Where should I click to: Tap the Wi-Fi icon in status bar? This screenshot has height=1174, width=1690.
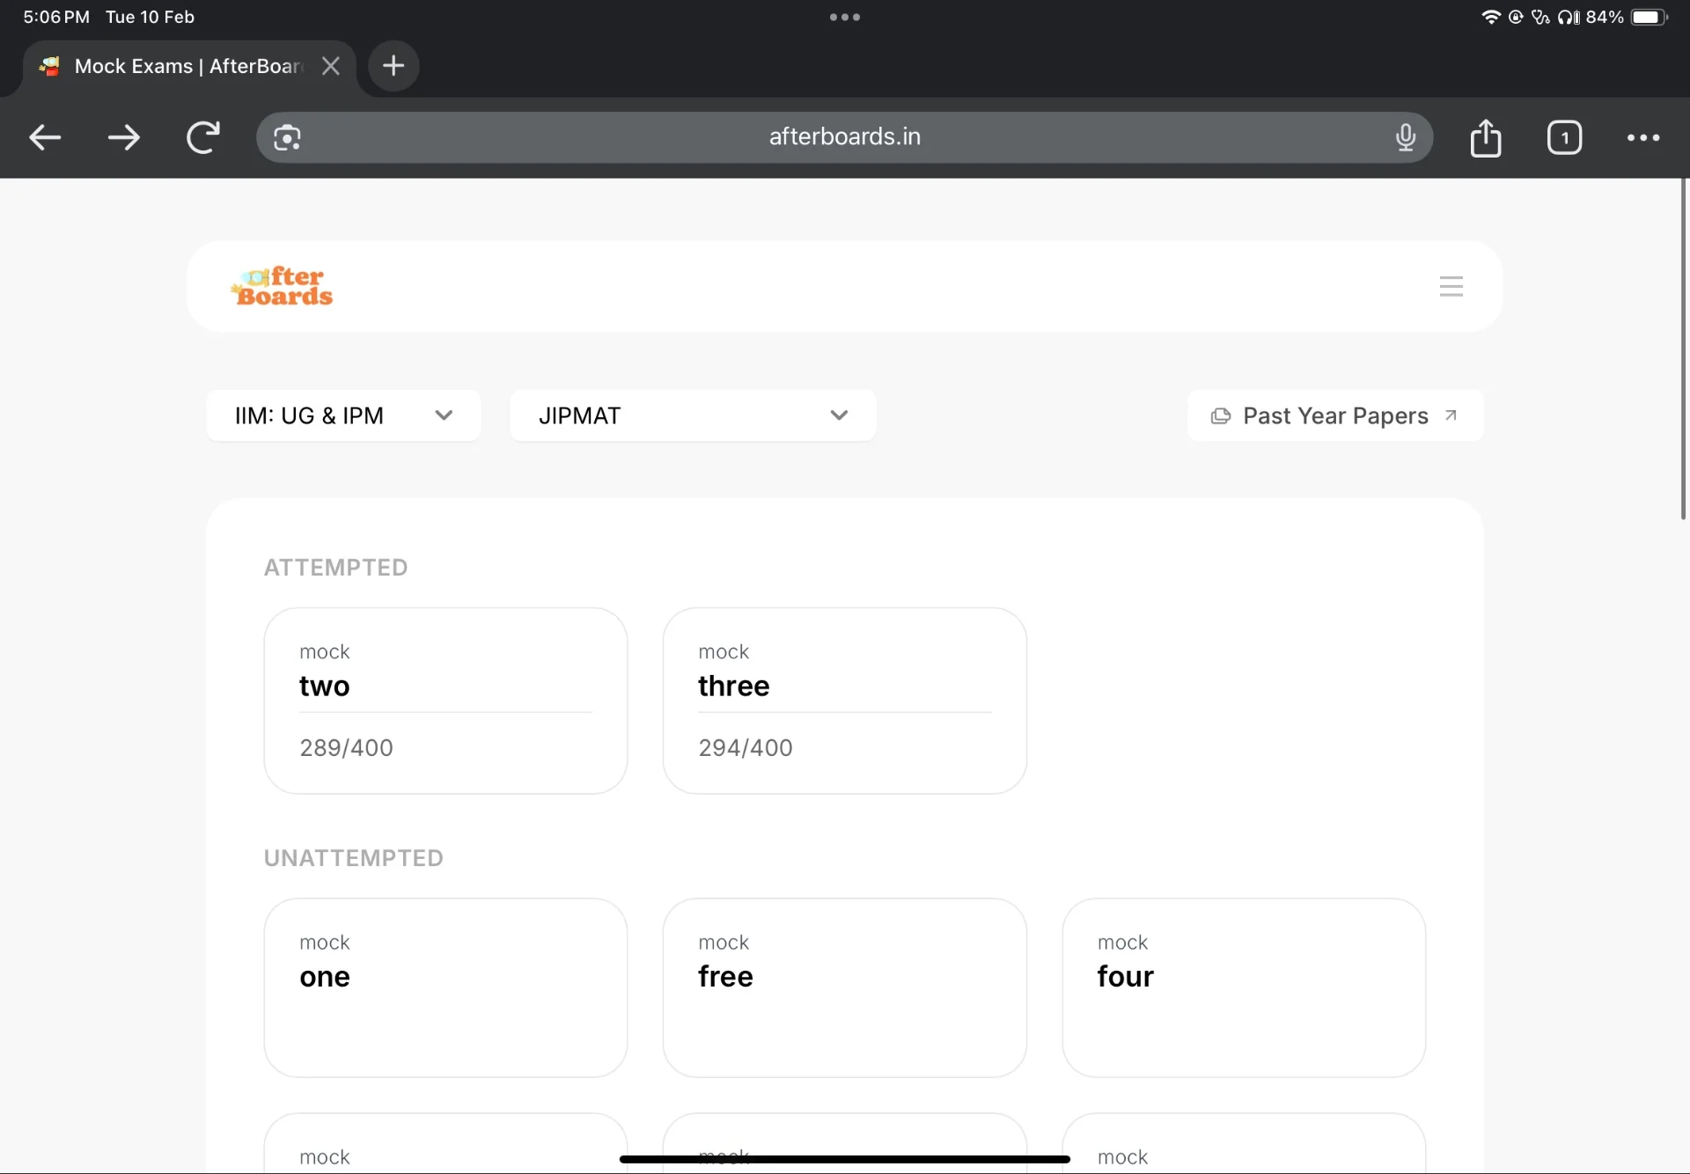click(1490, 17)
